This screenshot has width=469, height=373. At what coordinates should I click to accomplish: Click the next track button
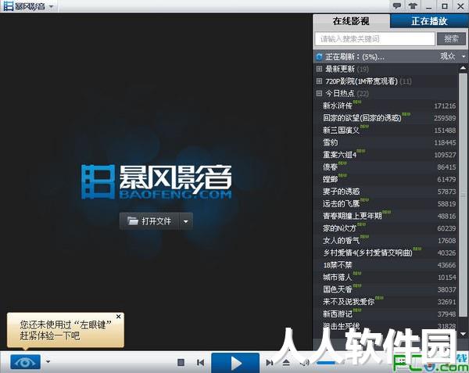coord(269,363)
